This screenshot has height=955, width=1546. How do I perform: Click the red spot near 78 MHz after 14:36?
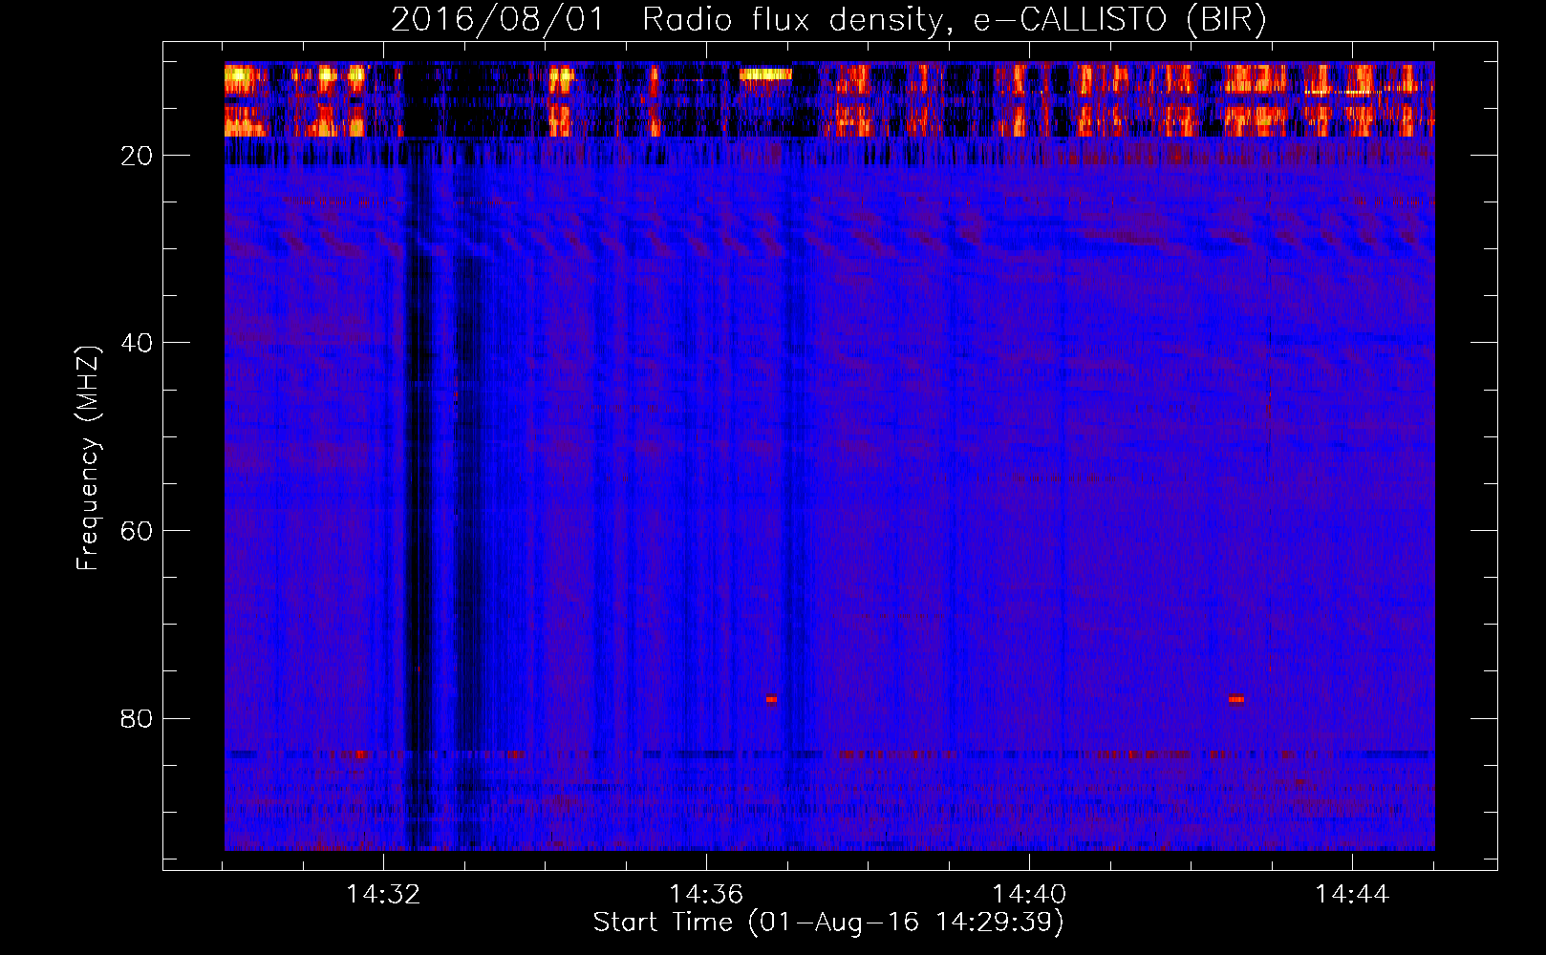point(771,699)
